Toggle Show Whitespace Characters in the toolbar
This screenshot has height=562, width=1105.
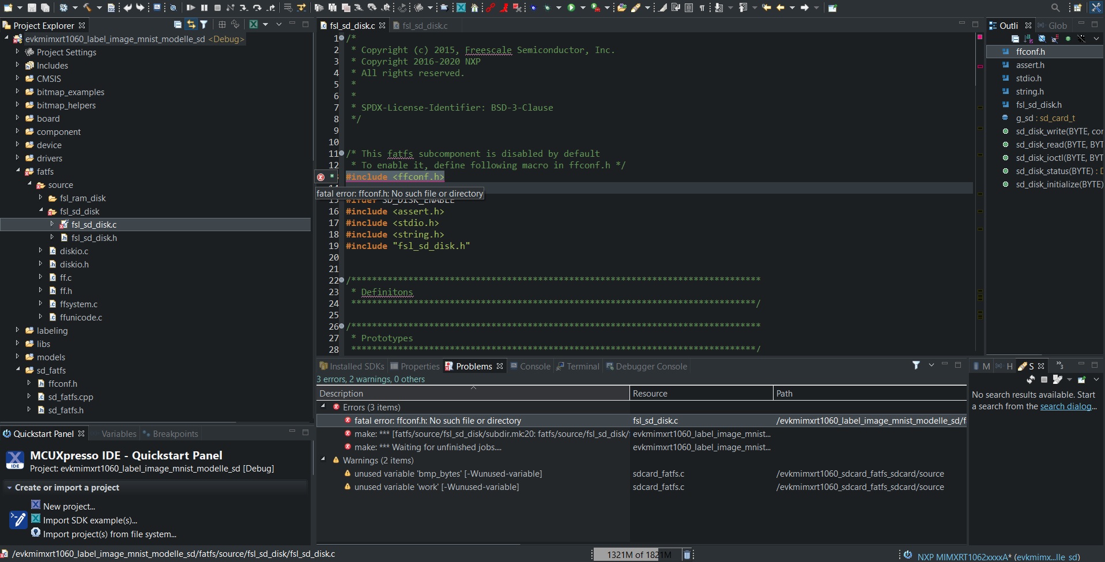coord(702,7)
